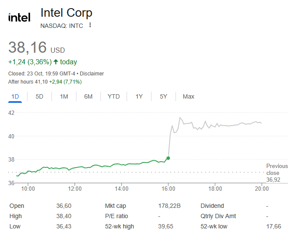Show the Max time range chart

(188, 96)
